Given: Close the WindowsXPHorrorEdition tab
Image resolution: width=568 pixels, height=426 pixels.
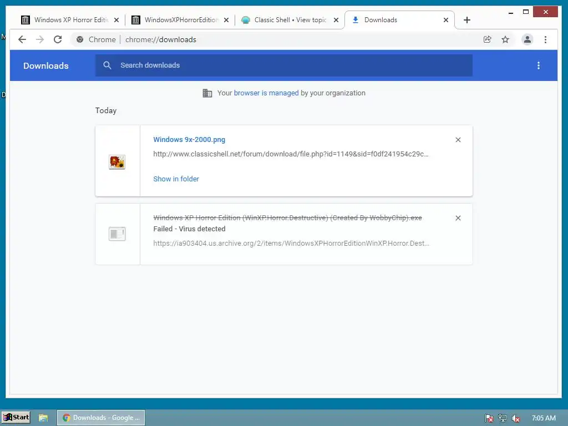Looking at the screenshot, I should coord(226,20).
